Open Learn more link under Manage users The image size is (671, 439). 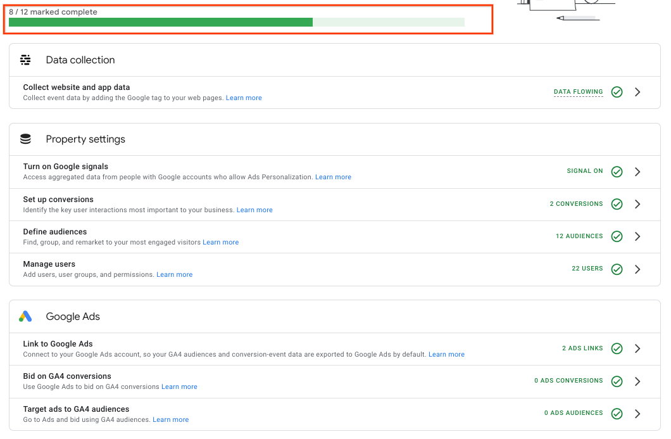point(174,274)
